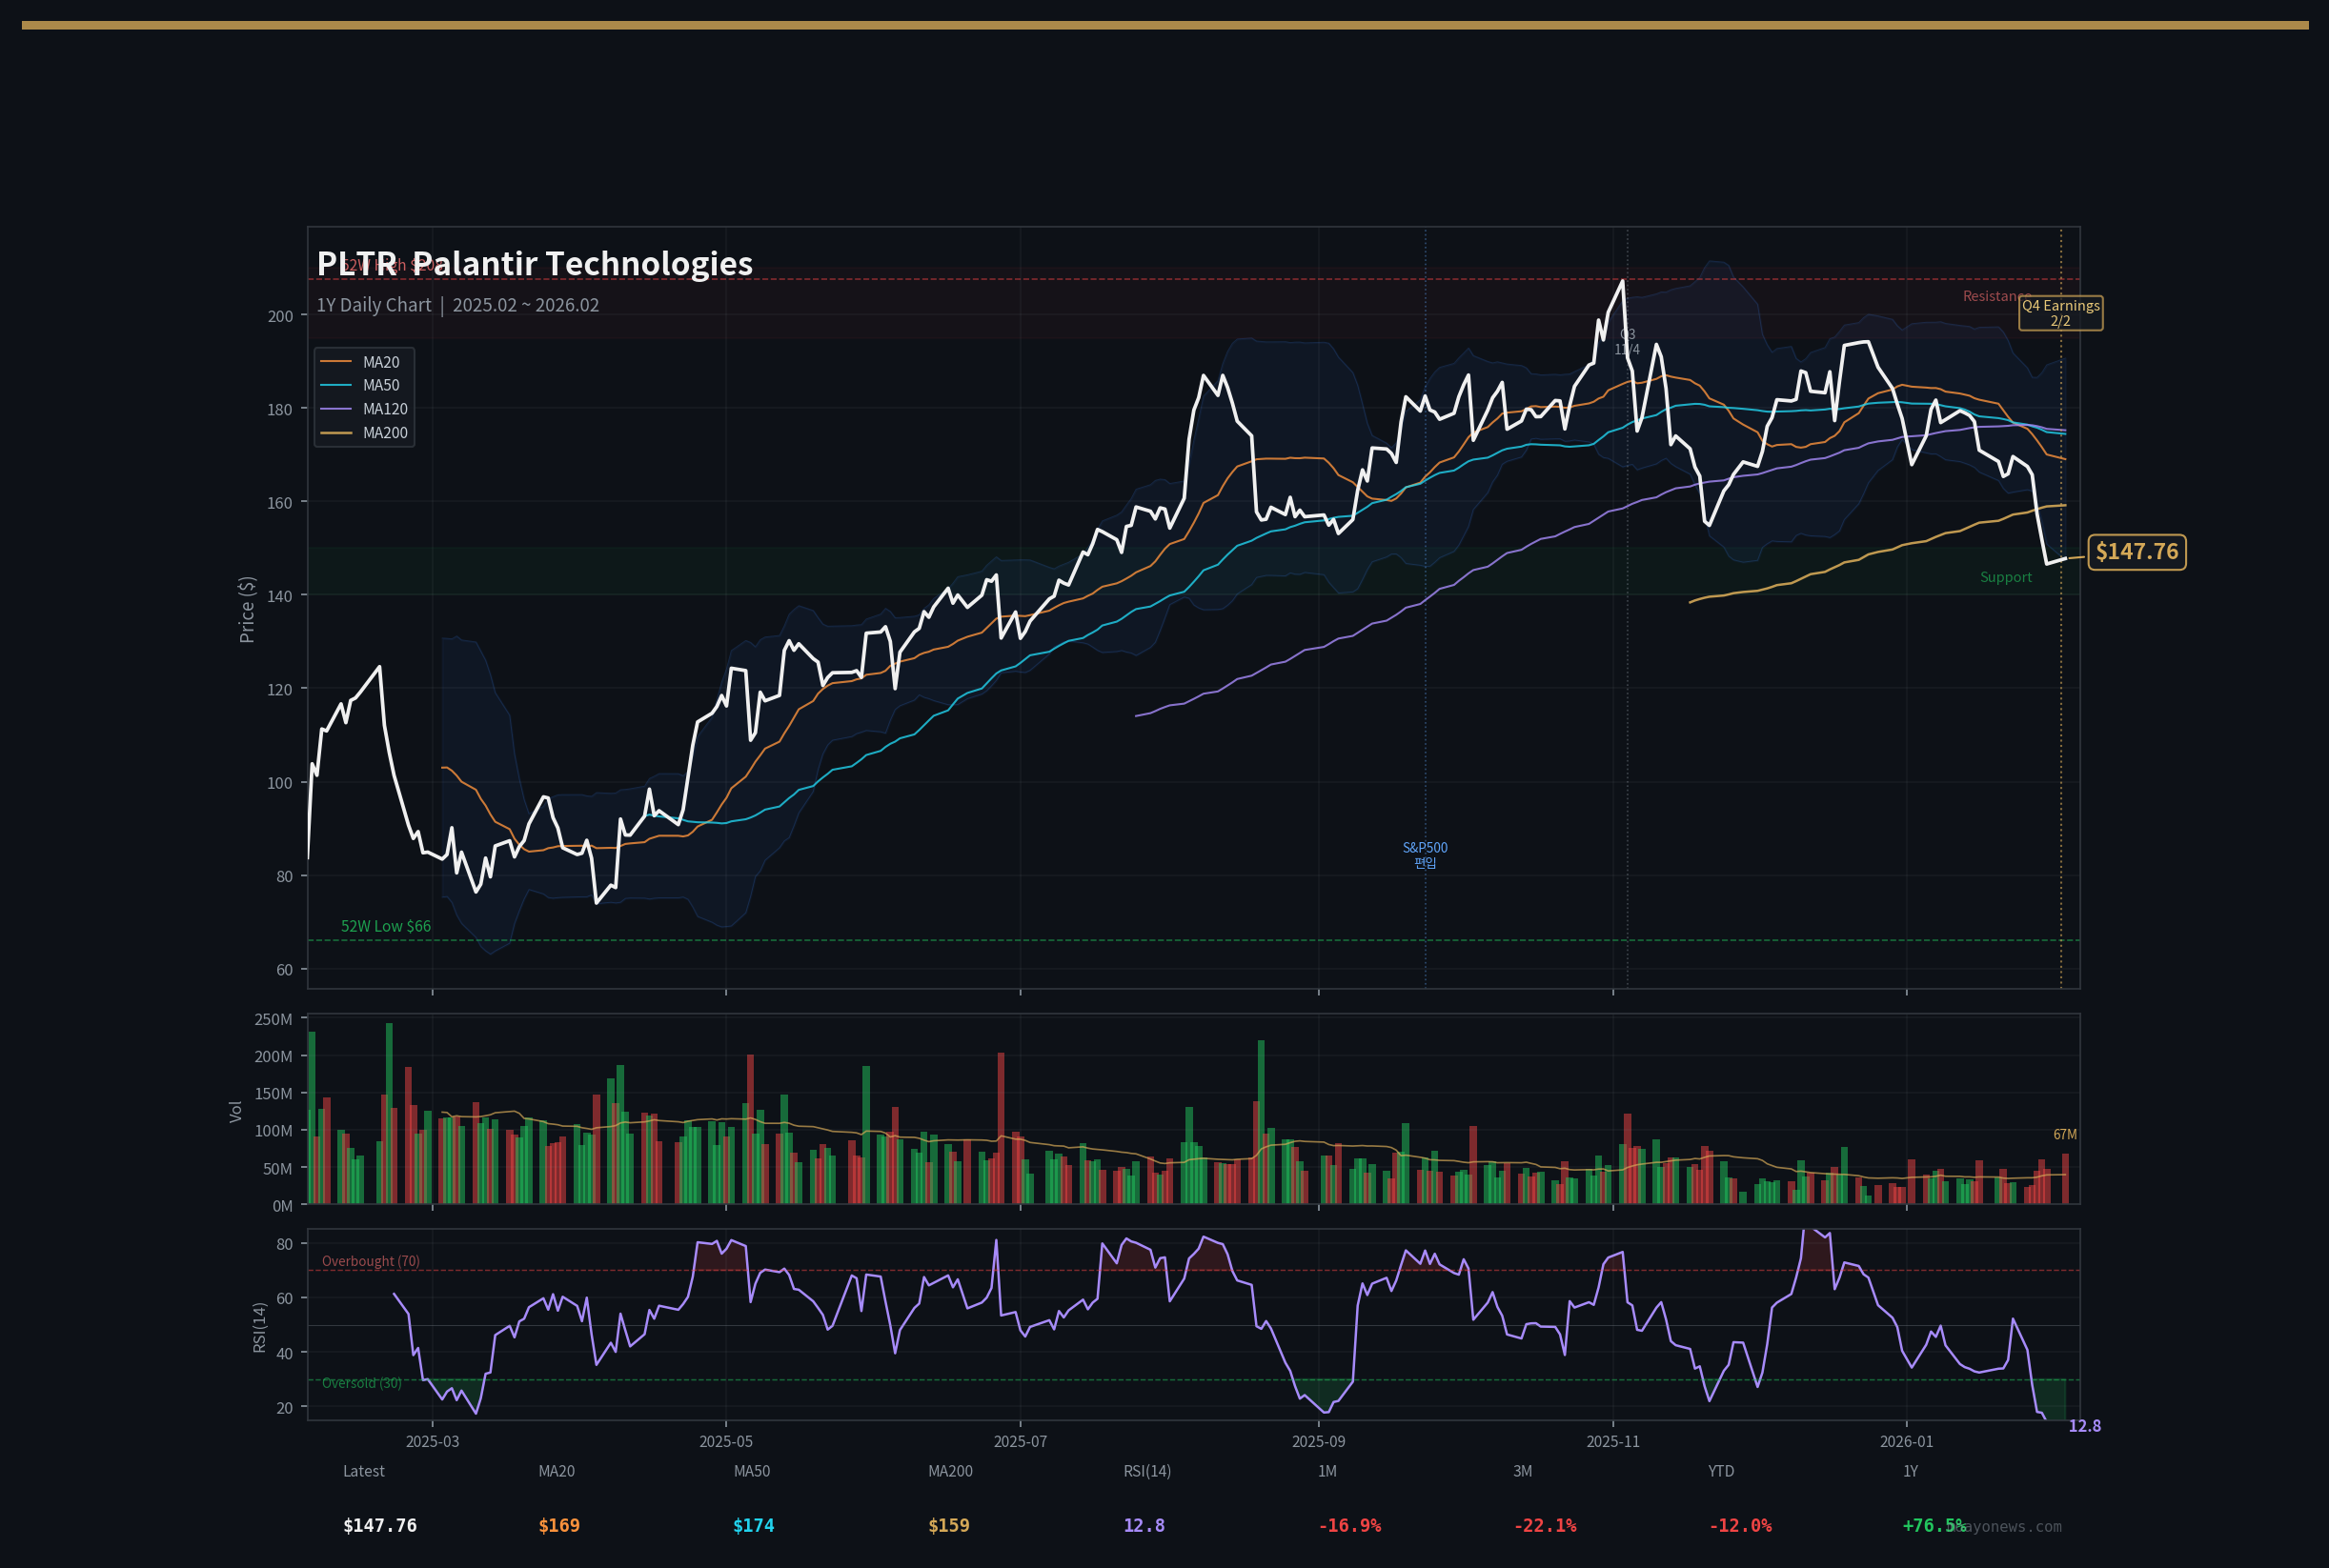Click the MA20 legend entry
This screenshot has width=2329, height=1568.
pyautogui.click(x=380, y=362)
